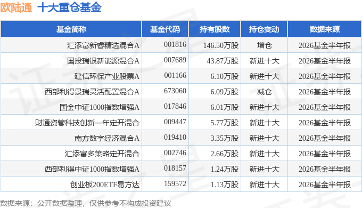362x208 pixels.
Task: Open fund 汇添富新睿精选混合A
Action: pyautogui.click(x=103, y=45)
